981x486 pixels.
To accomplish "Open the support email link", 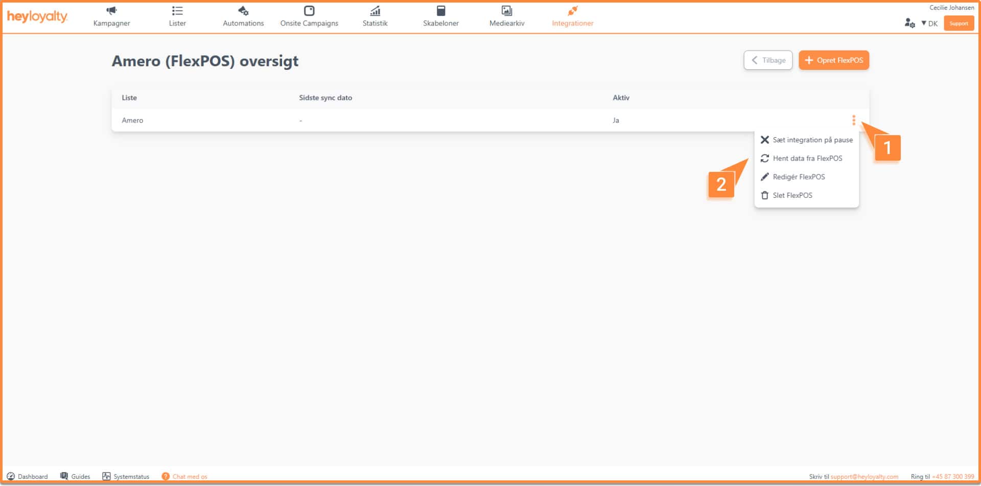I will (x=864, y=477).
